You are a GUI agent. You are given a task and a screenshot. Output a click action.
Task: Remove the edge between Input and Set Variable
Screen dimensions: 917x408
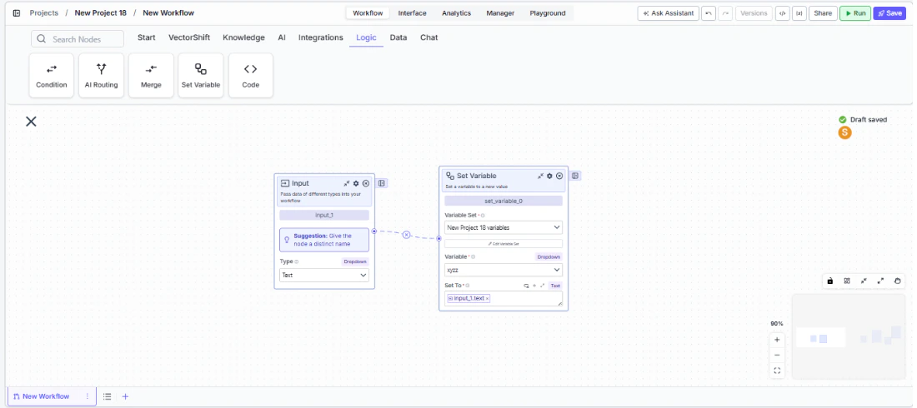[x=407, y=235]
